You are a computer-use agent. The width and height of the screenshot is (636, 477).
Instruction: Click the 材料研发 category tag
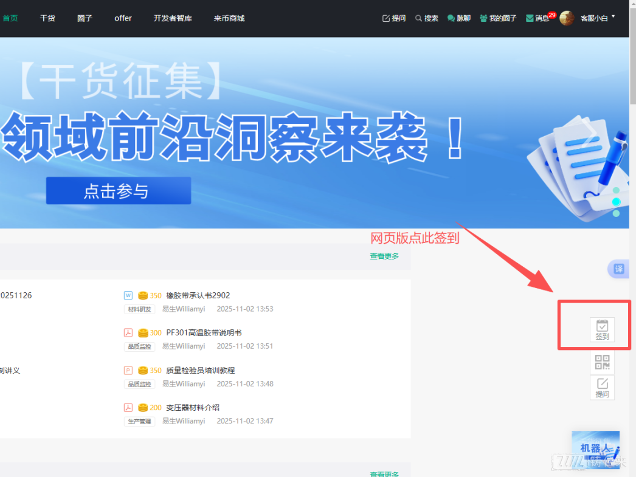click(x=140, y=309)
